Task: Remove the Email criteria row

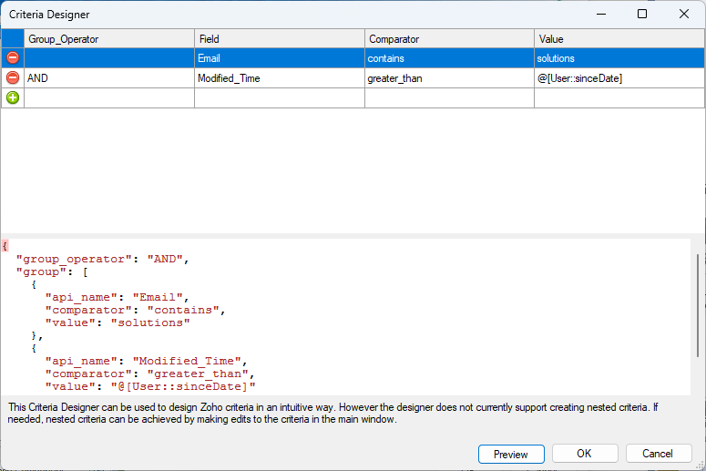Action: coord(13,58)
